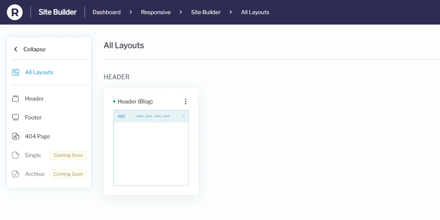Click the green status dot on Header (Blog)
440x220 pixels.
(x=114, y=102)
